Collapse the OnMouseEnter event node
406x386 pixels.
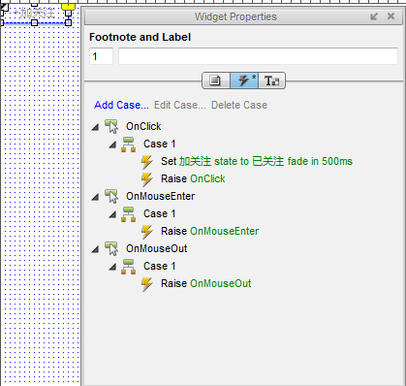click(95, 197)
